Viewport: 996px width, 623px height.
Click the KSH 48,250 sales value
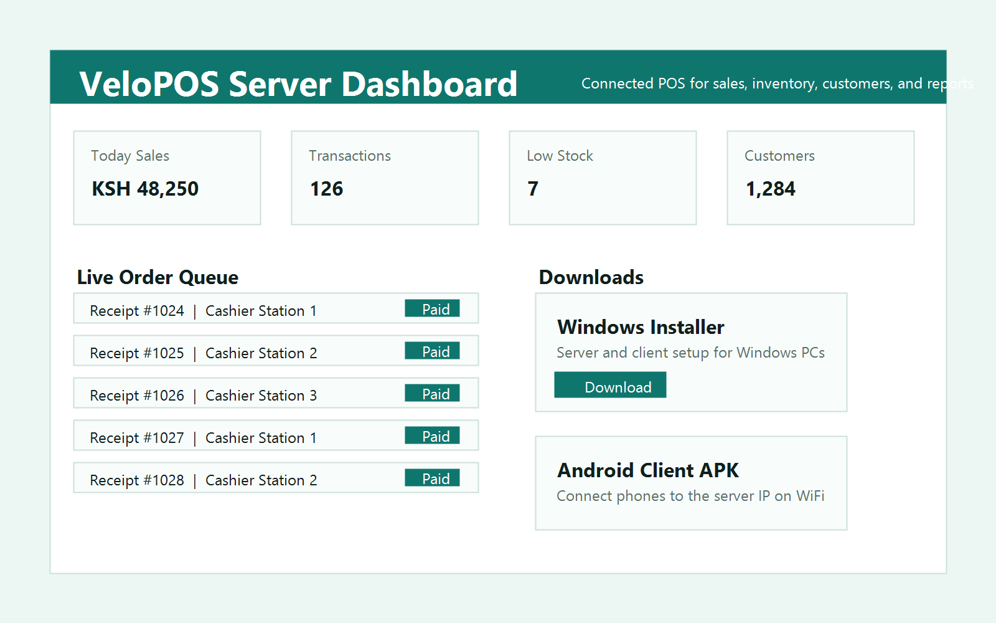pyautogui.click(x=145, y=189)
